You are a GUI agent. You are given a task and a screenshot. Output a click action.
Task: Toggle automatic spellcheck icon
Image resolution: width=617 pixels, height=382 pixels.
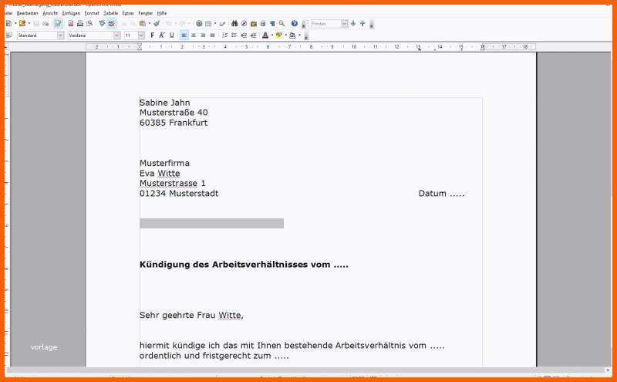pos(111,24)
